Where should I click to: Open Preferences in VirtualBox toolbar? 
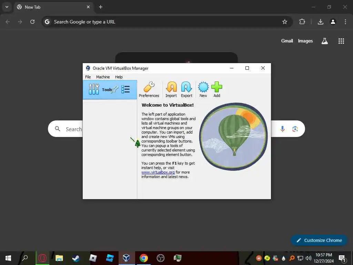click(149, 89)
